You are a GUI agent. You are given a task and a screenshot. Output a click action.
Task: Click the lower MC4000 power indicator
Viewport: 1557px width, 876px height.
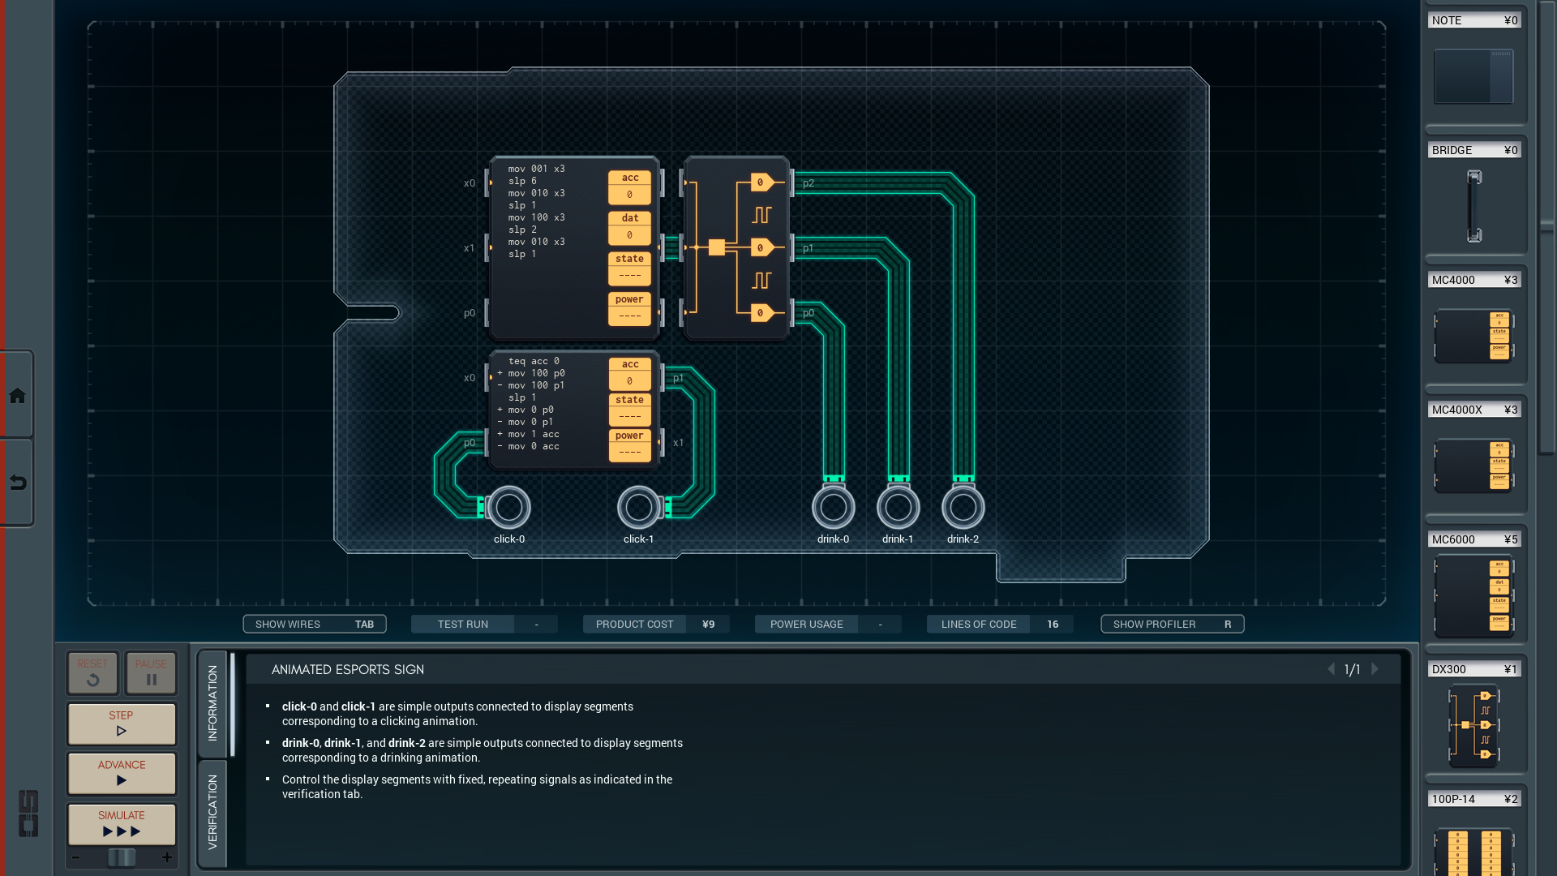pos(630,444)
